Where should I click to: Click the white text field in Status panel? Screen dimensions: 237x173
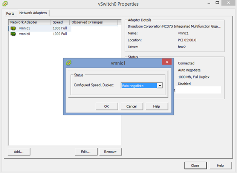(x=199, y=90)
